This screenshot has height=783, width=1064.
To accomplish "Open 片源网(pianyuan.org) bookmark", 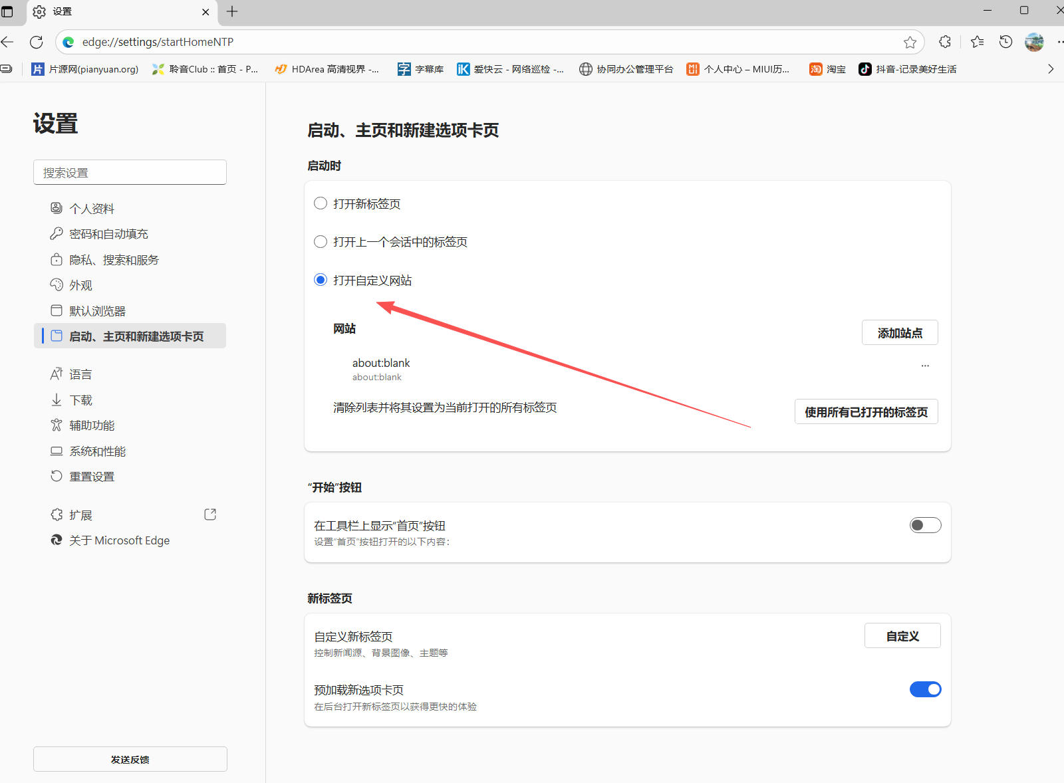I will click(85, 69).
